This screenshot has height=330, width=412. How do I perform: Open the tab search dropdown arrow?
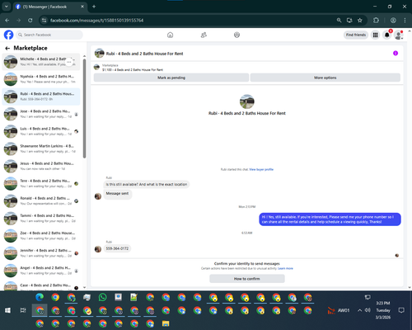[6, 7]
